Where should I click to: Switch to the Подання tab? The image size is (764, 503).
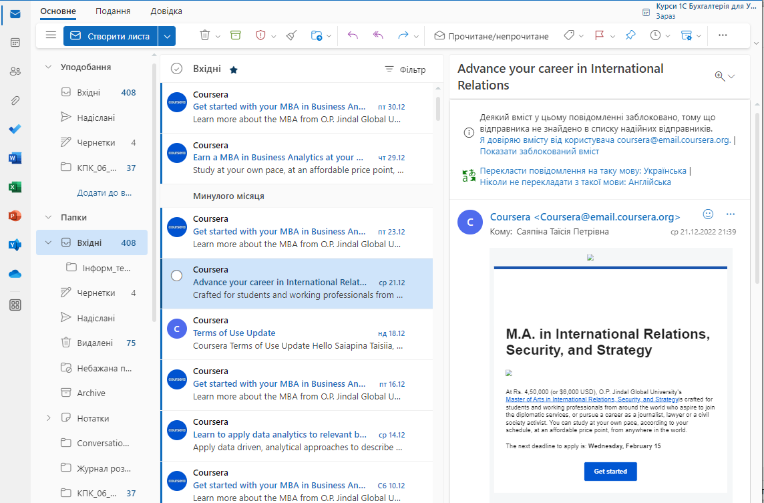click(113, 11)
